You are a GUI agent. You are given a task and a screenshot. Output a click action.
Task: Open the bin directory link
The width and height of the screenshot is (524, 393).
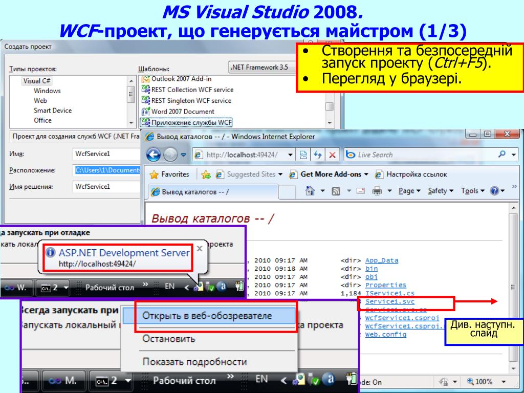372,268
